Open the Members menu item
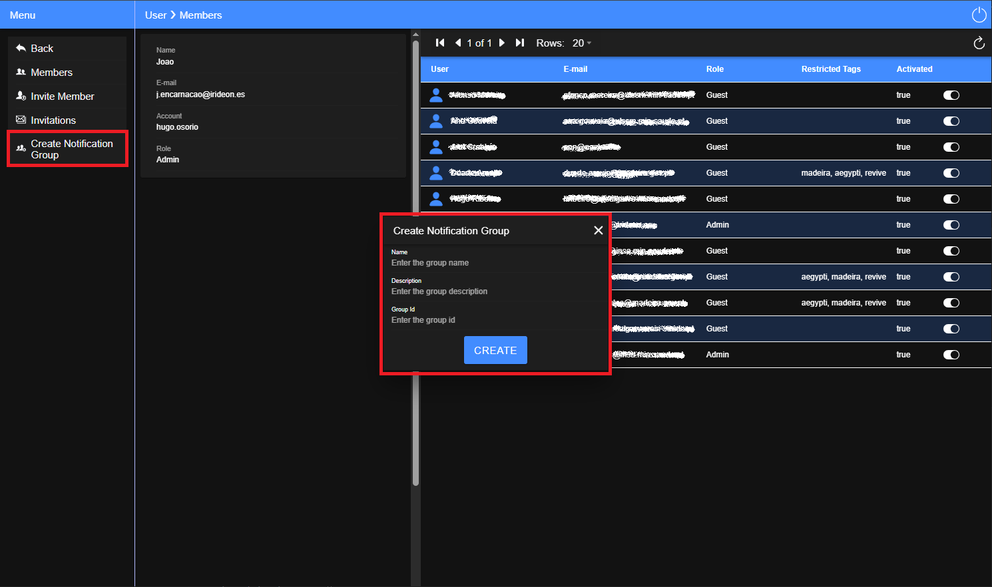The image size is (992, 587). tap(67, 72)
